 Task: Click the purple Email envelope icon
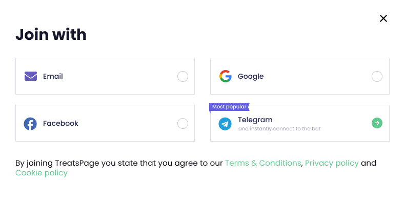tap(31, 76)
